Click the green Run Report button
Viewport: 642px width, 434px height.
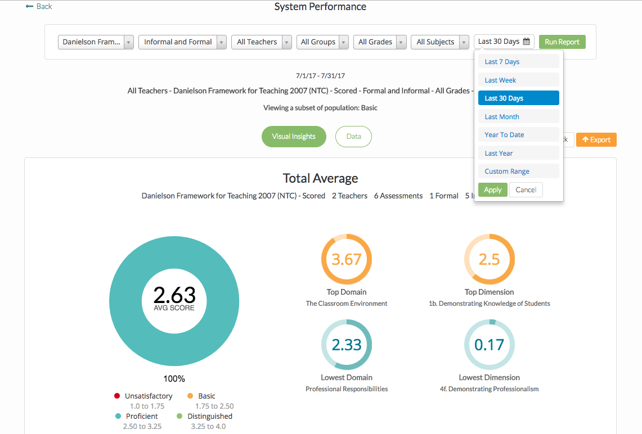click(x=562, y=42)
